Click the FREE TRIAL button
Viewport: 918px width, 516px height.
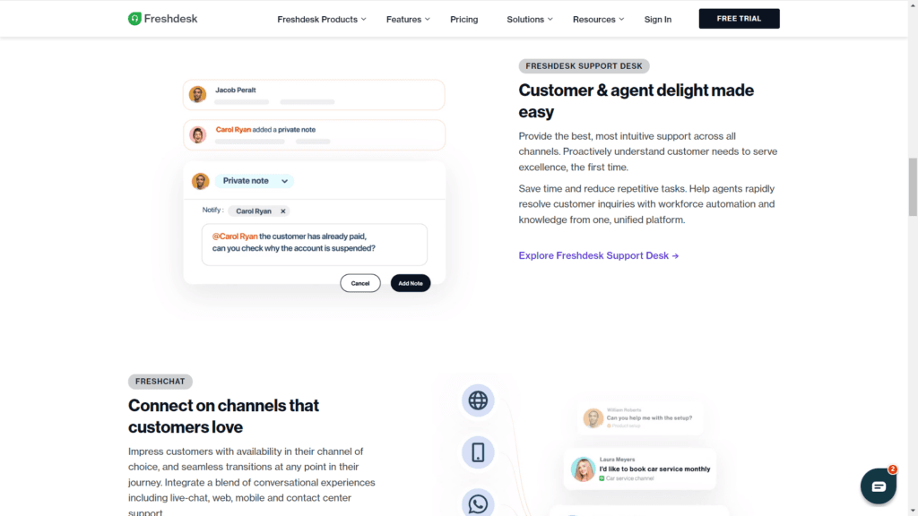click(739, 18)
